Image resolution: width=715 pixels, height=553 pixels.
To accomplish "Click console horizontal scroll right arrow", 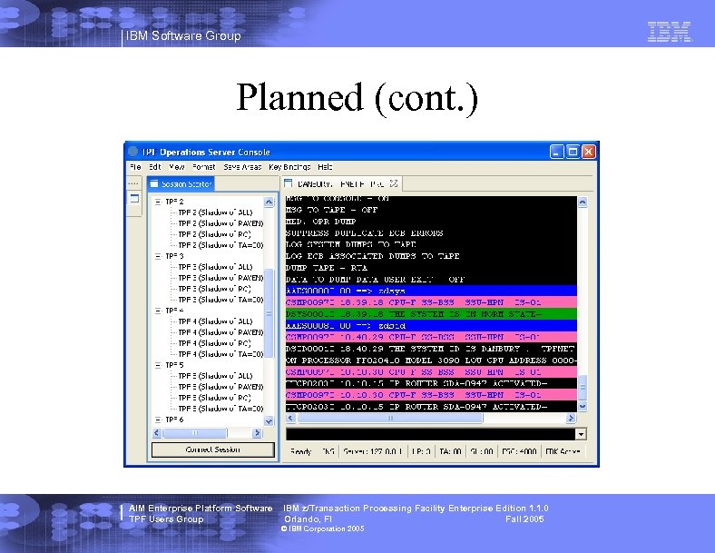I will click(x=571, y=418).
